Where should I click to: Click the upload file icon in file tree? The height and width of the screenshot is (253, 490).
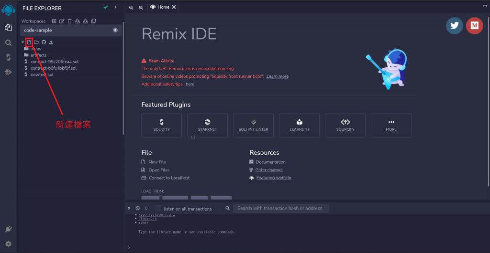coord(51,42)
